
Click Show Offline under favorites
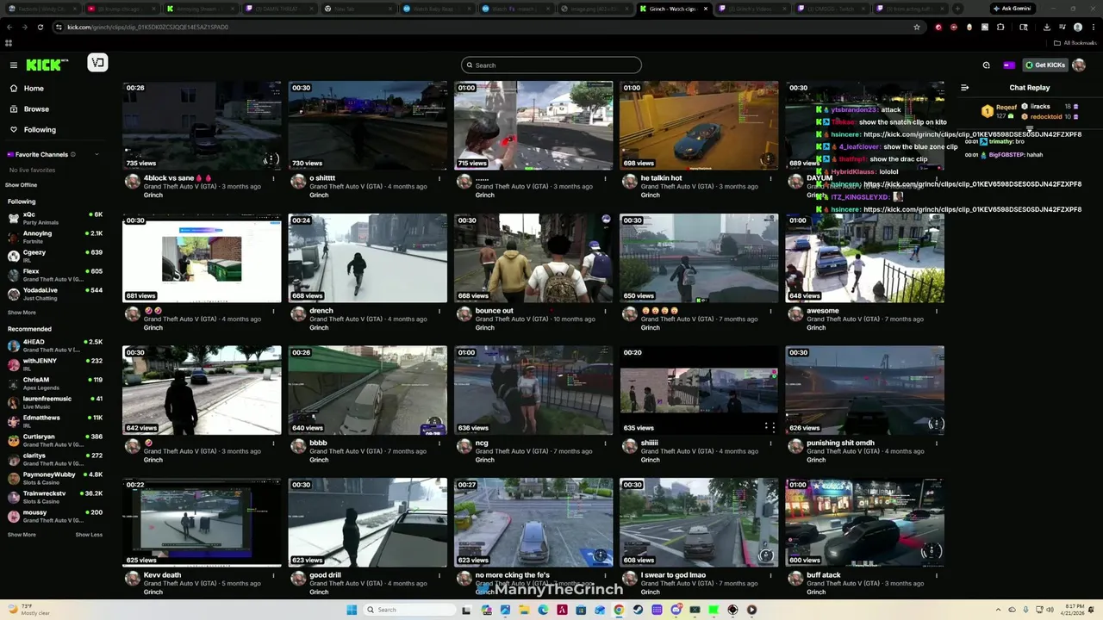22,185
